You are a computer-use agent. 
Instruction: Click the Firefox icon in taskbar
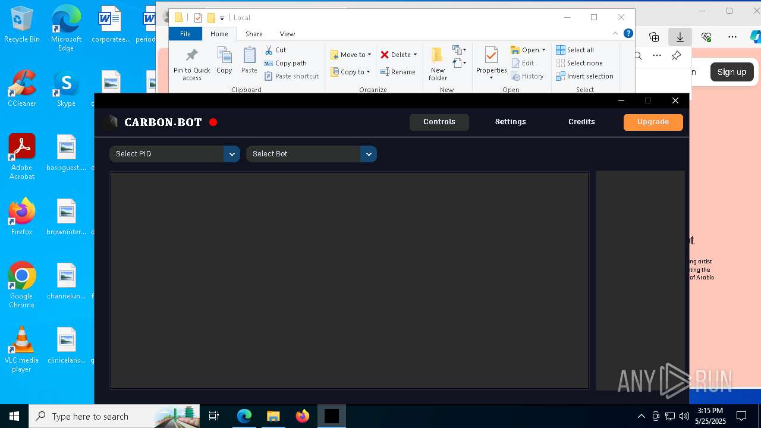(303, 416)
